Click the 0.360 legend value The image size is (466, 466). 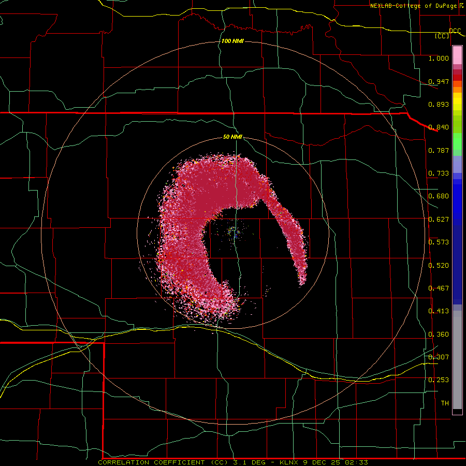point(439,334)
